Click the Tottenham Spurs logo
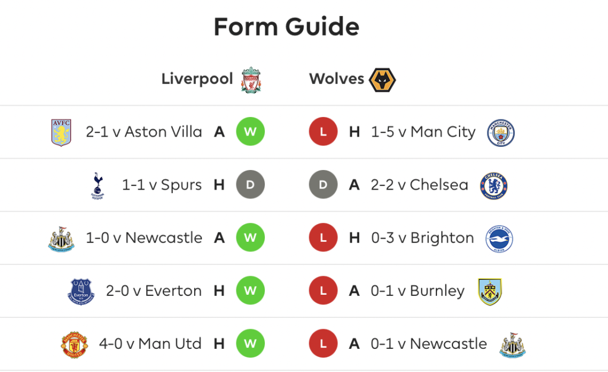The width and height of the screenshot is (608, 372). [98, 186]
